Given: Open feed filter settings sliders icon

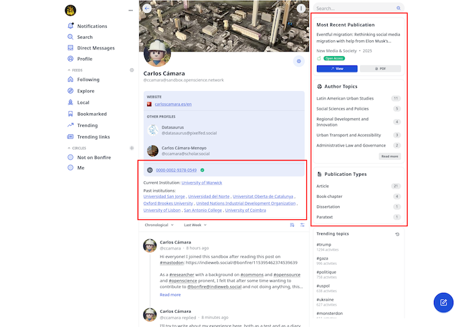Looking at the screenshot, I should tap(302, 225).
